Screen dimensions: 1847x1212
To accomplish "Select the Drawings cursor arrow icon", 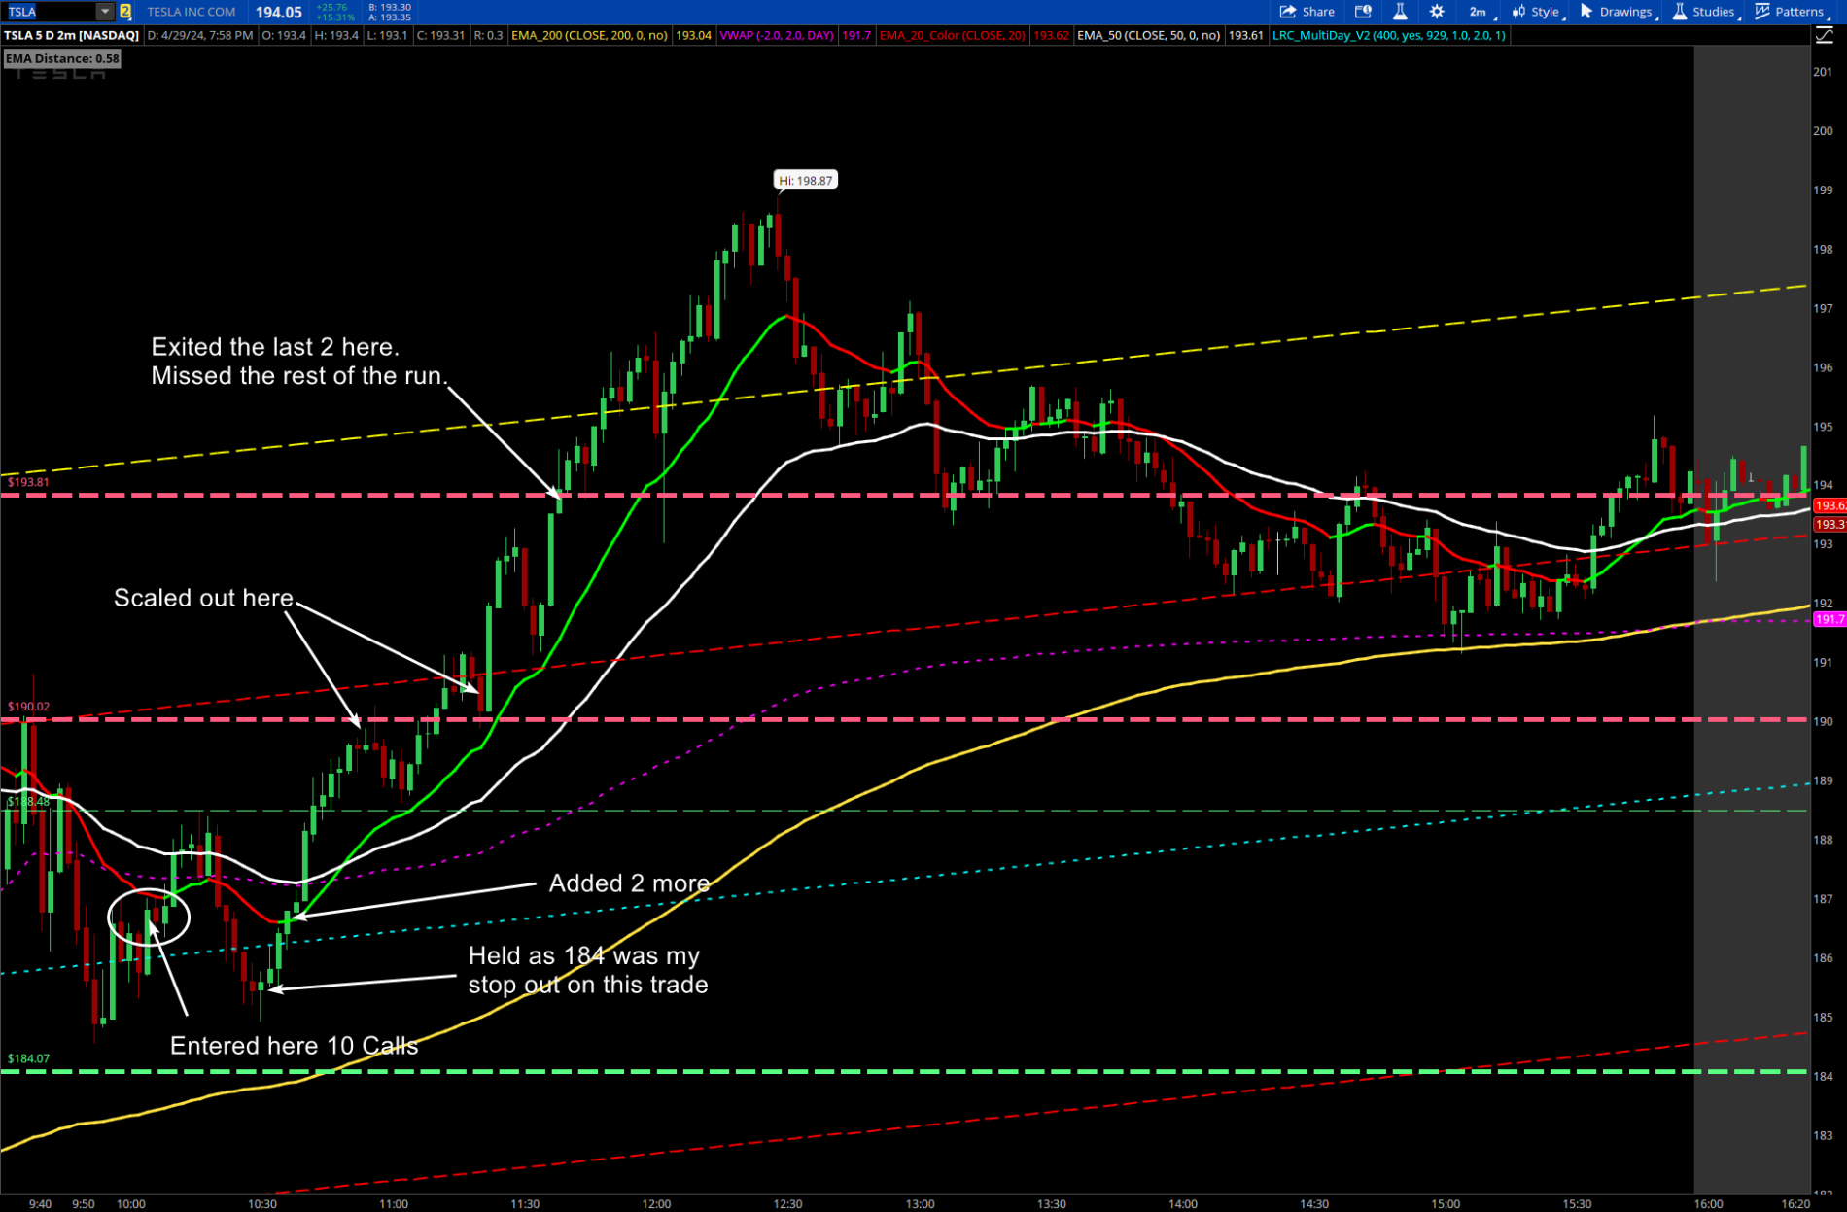I will pos(1586,12).
